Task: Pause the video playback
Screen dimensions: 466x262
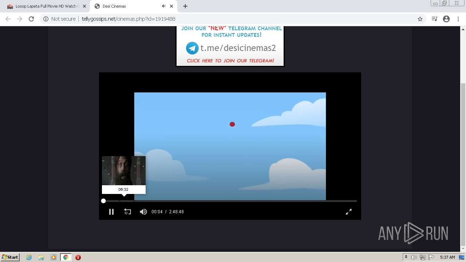Action: point(111,211)
